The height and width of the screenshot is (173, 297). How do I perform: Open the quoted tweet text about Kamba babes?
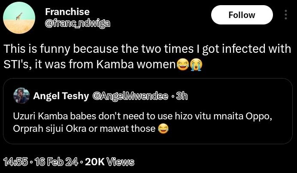pyautogui.click(x=129, y=122)
